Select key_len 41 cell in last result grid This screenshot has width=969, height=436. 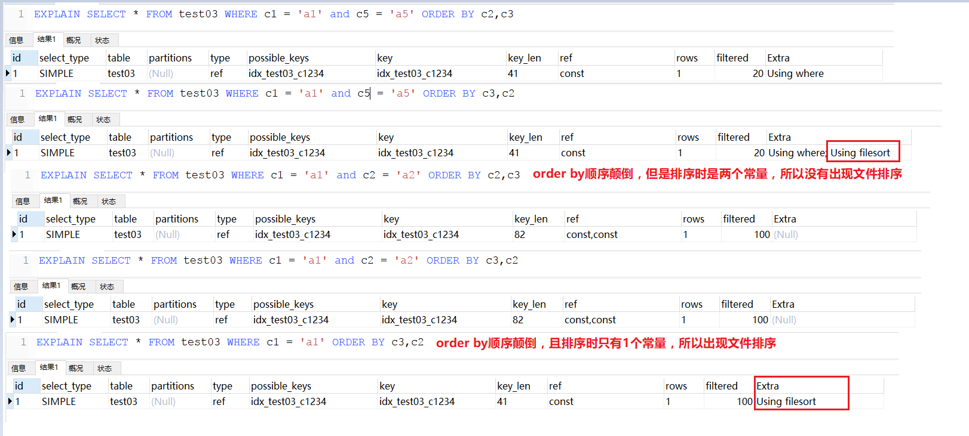pyautogui.click(x=520, y=401)
